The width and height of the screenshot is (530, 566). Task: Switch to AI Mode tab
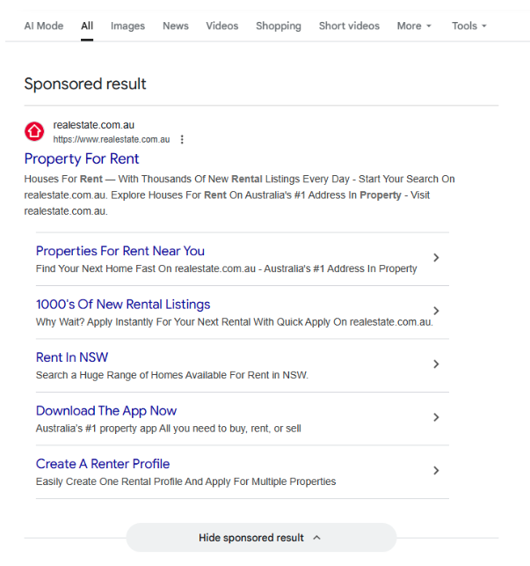tap(44, 26)
